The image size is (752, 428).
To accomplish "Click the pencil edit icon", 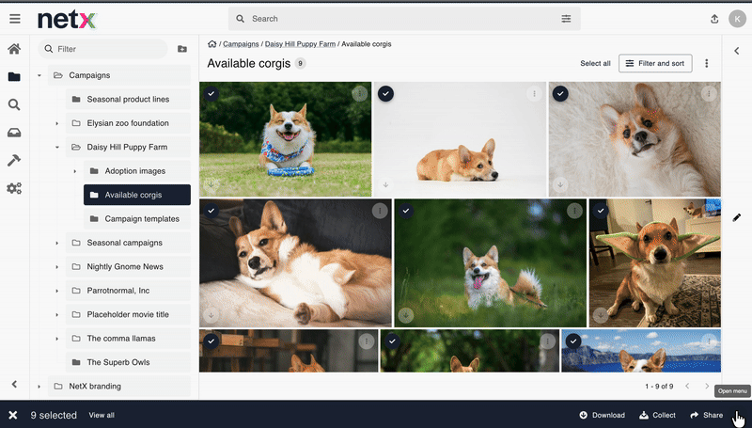I will tap(737, 217).
